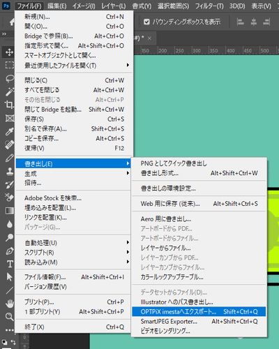Close the open document tab
Viewport: 279px width, 349px height.
click(149, 38)
